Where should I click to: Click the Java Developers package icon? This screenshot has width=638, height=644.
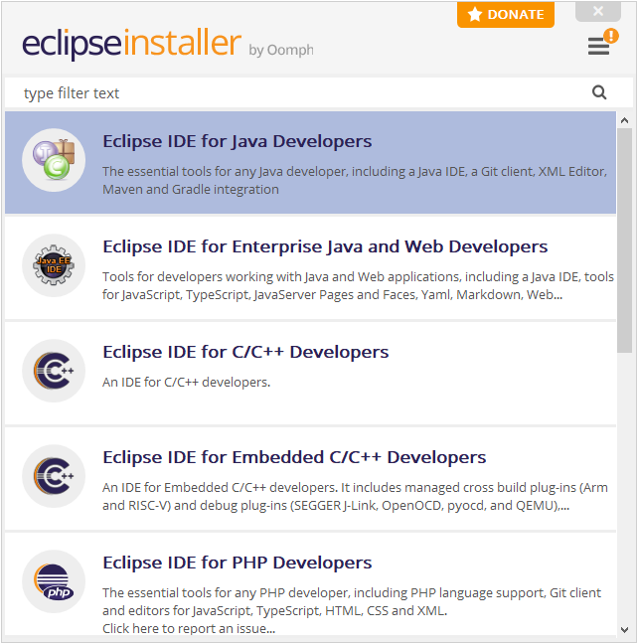click(54, 160)
